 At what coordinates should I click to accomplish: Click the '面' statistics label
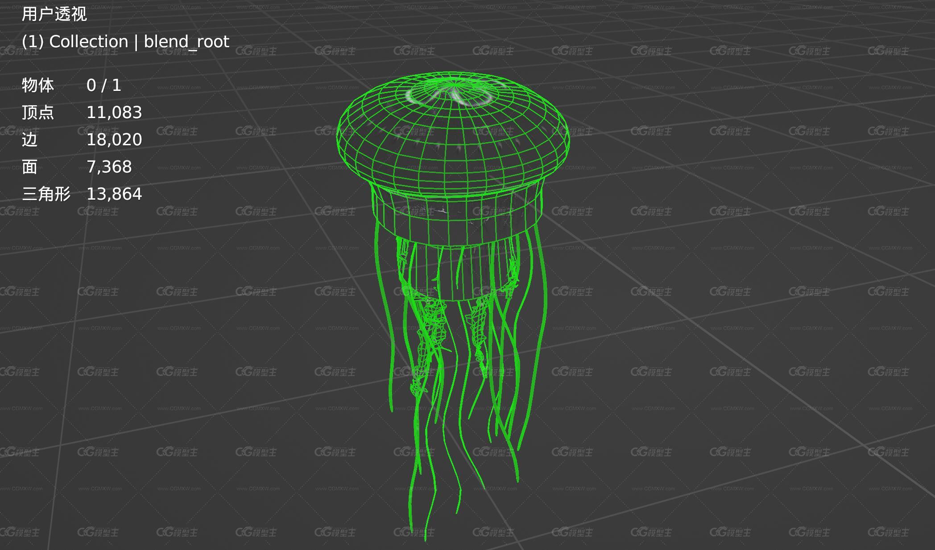point(29,167)
